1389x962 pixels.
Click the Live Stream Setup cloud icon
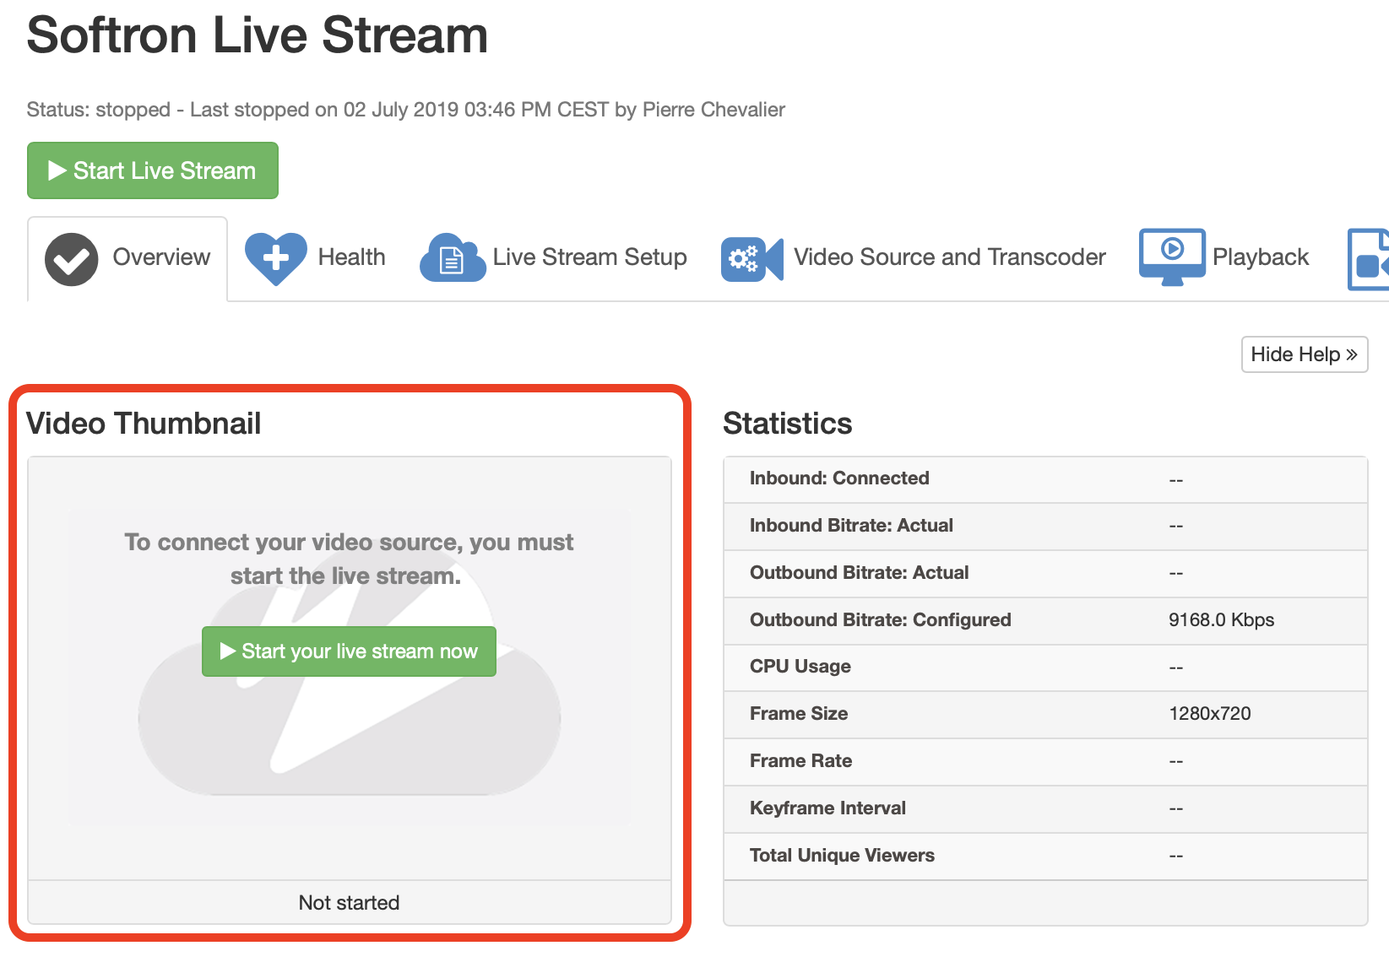(453, 258)
